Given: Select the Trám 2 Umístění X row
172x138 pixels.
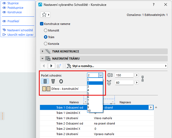Looking at the screenshot, I should pos(97,129).
